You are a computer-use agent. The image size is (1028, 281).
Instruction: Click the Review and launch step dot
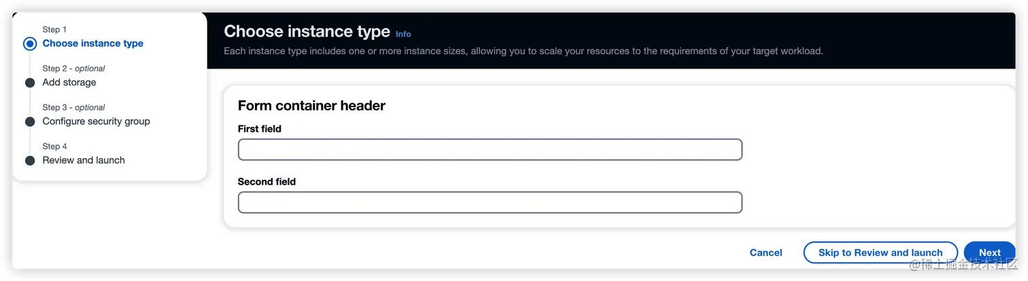click(30, 161)
